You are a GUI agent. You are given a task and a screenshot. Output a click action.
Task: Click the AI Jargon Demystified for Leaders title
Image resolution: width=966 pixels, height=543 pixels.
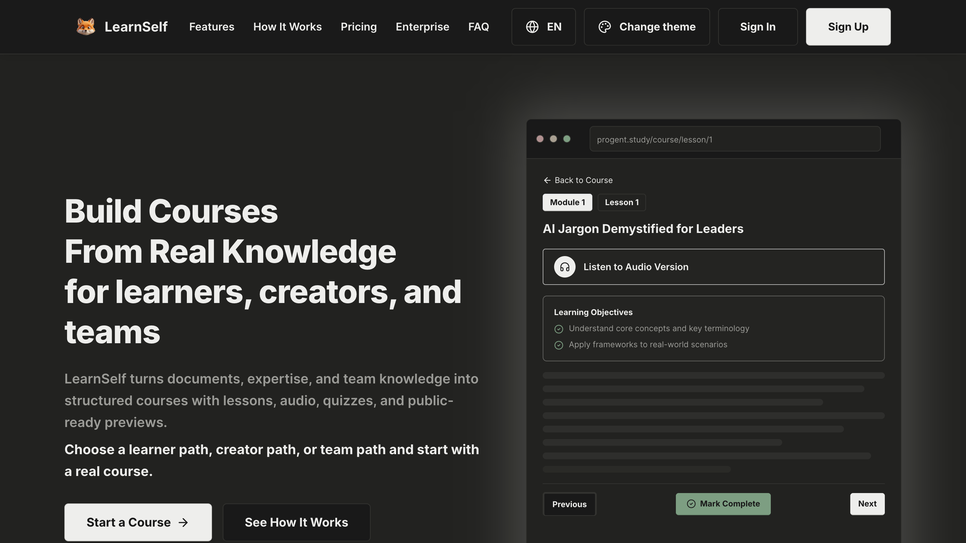click(x=643, y=229)
